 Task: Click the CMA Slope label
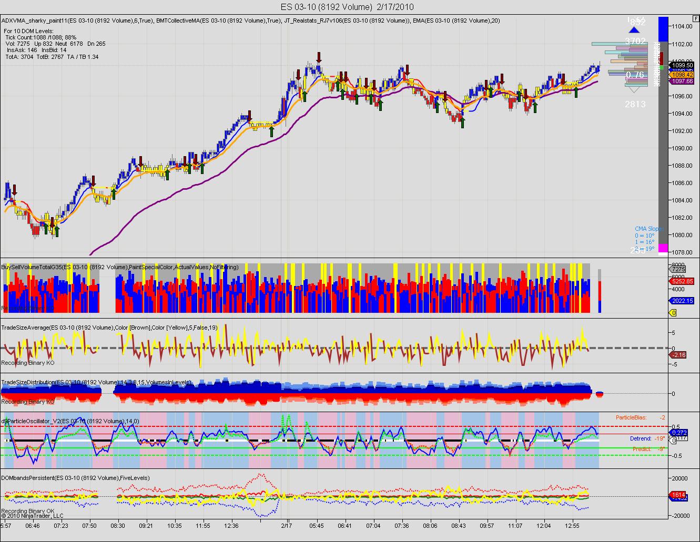click(649, 229)
